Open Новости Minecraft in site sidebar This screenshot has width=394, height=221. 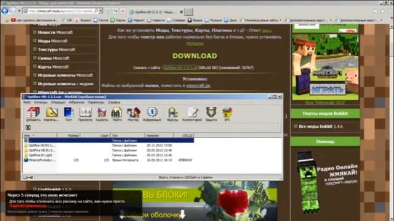55,33
